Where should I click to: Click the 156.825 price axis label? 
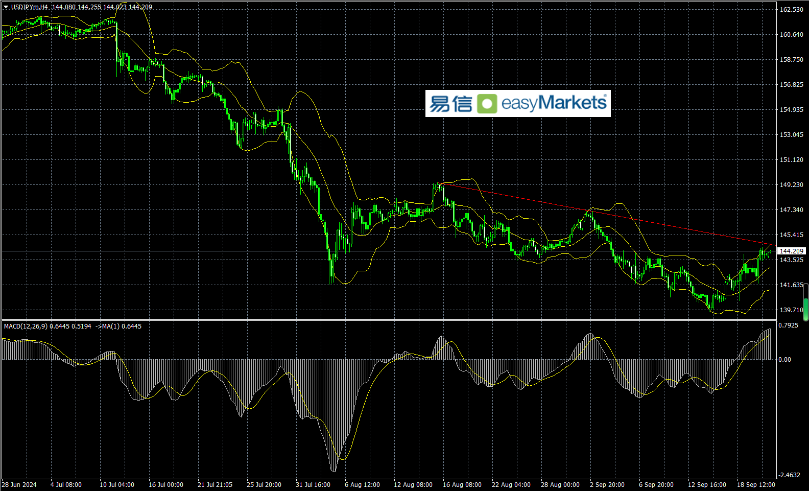pyautogui.click(x=791, y=84)
